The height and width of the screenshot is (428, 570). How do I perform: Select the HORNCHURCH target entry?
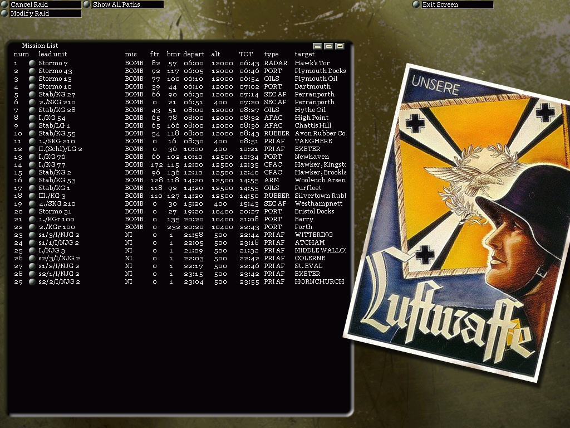pos(319,281)
